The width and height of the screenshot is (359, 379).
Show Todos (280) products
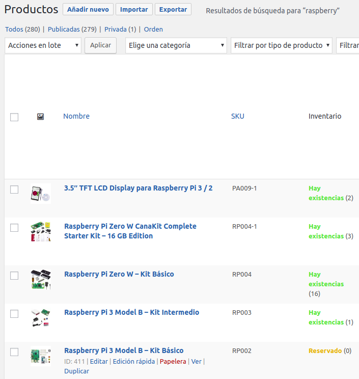(x=23, y=29)
